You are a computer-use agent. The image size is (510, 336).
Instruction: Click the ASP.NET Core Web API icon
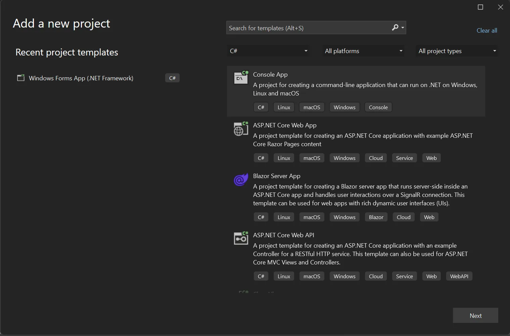[x=241, y=239]
